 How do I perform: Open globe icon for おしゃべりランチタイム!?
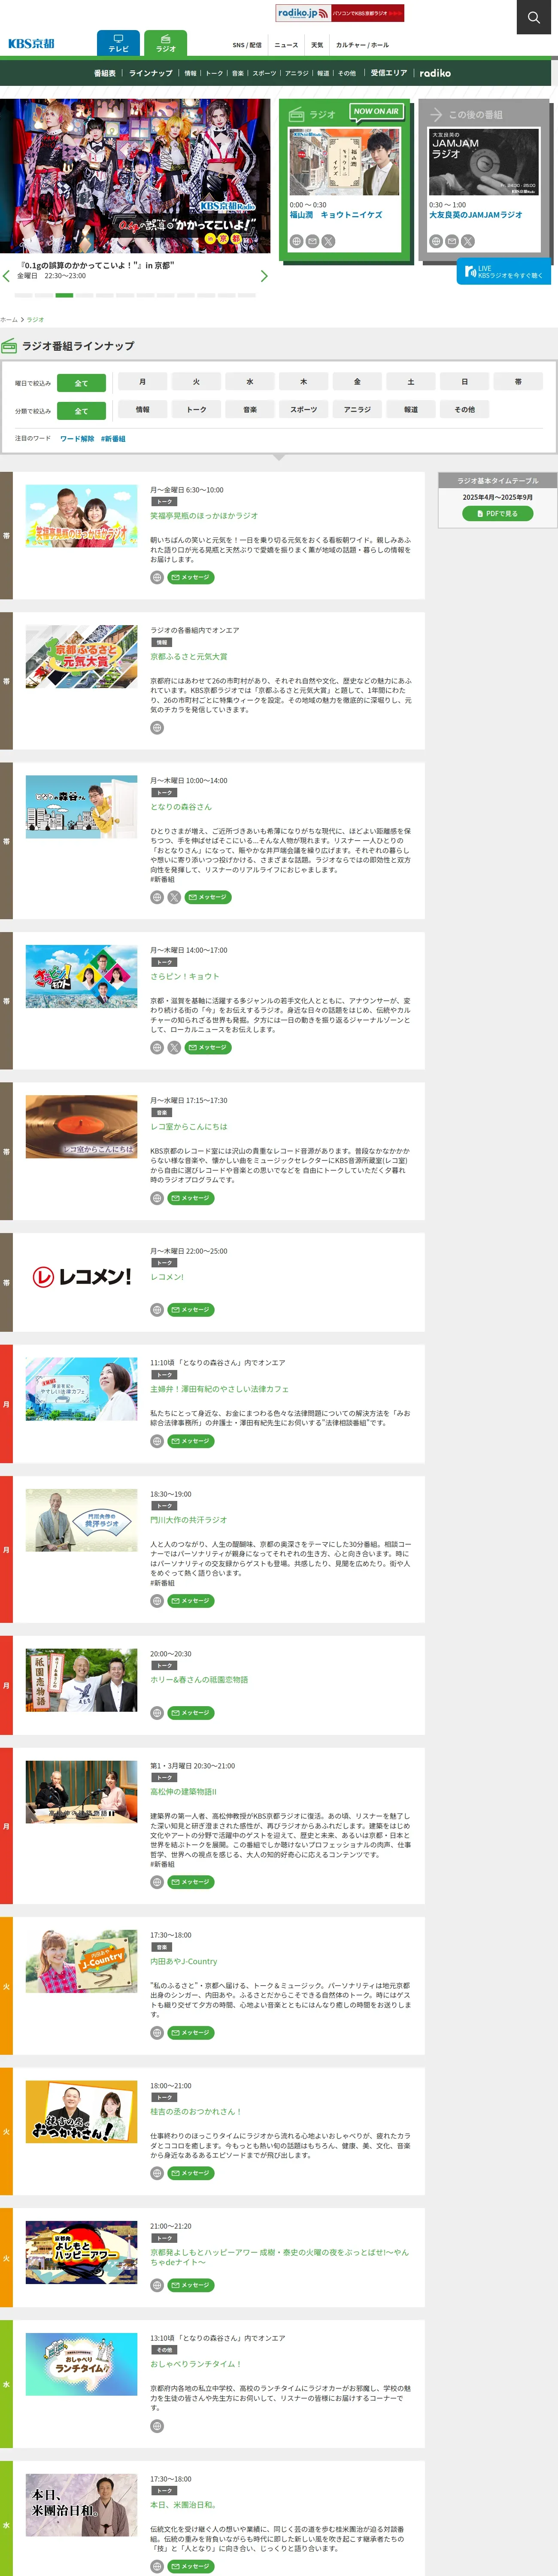157,2426
